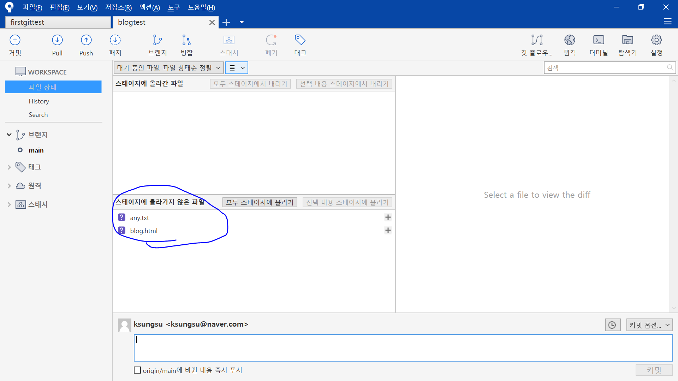The image size is (678, 381).
Task: Click the search magnifier icon
Action: pyautogui.click(x=670, y=67)
